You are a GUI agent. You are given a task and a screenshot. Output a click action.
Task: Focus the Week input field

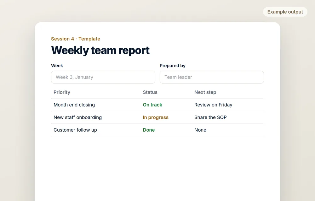pyautogui.click(x=103, y=77)
